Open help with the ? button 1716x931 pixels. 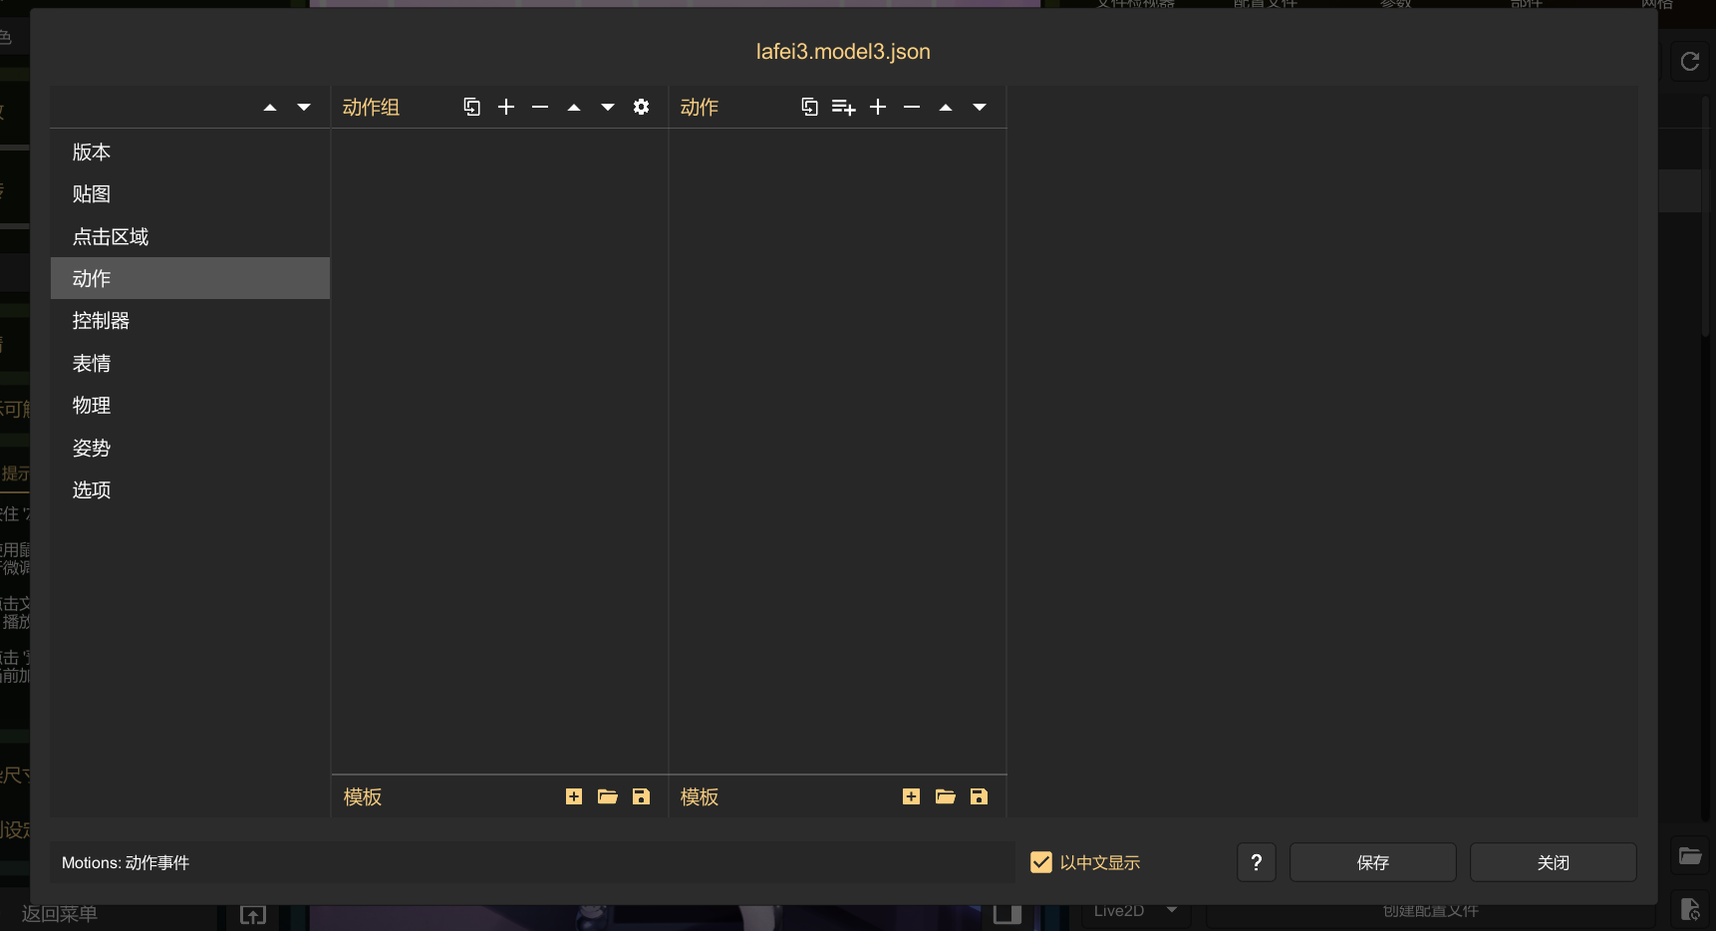coord(1256,862)
